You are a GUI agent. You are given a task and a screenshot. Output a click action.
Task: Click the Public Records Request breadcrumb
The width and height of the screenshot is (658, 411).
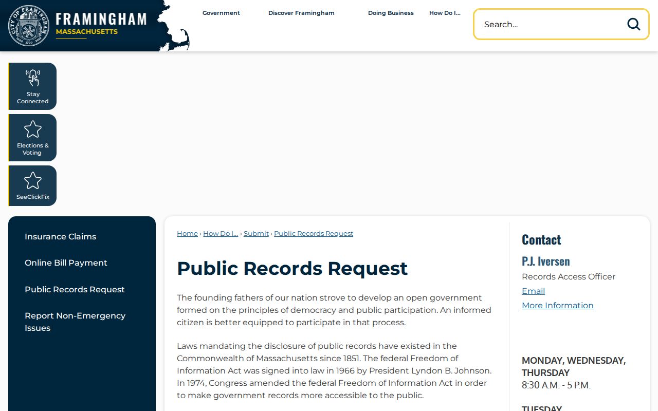314,233
